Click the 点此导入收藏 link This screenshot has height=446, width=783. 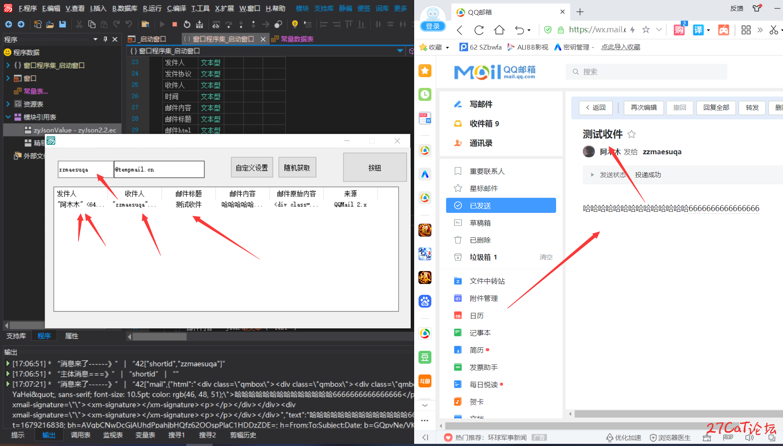coord(621,47)
